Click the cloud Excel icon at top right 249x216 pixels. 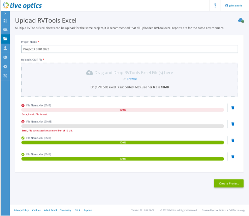point(241,21)
